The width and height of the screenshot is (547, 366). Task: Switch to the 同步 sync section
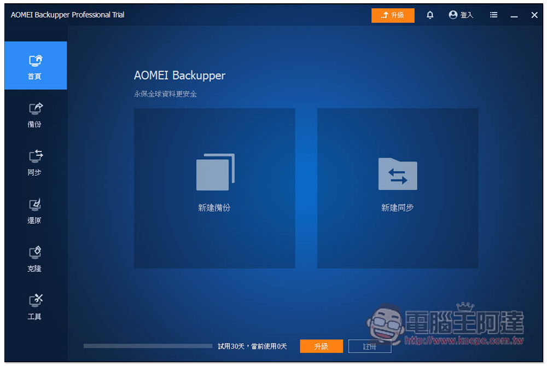coord(36,162)
